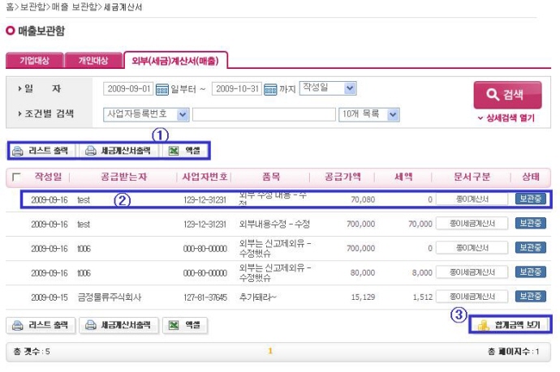Open the end date calendar picker icon
This screenshot has height=372, width=560.
270,88
